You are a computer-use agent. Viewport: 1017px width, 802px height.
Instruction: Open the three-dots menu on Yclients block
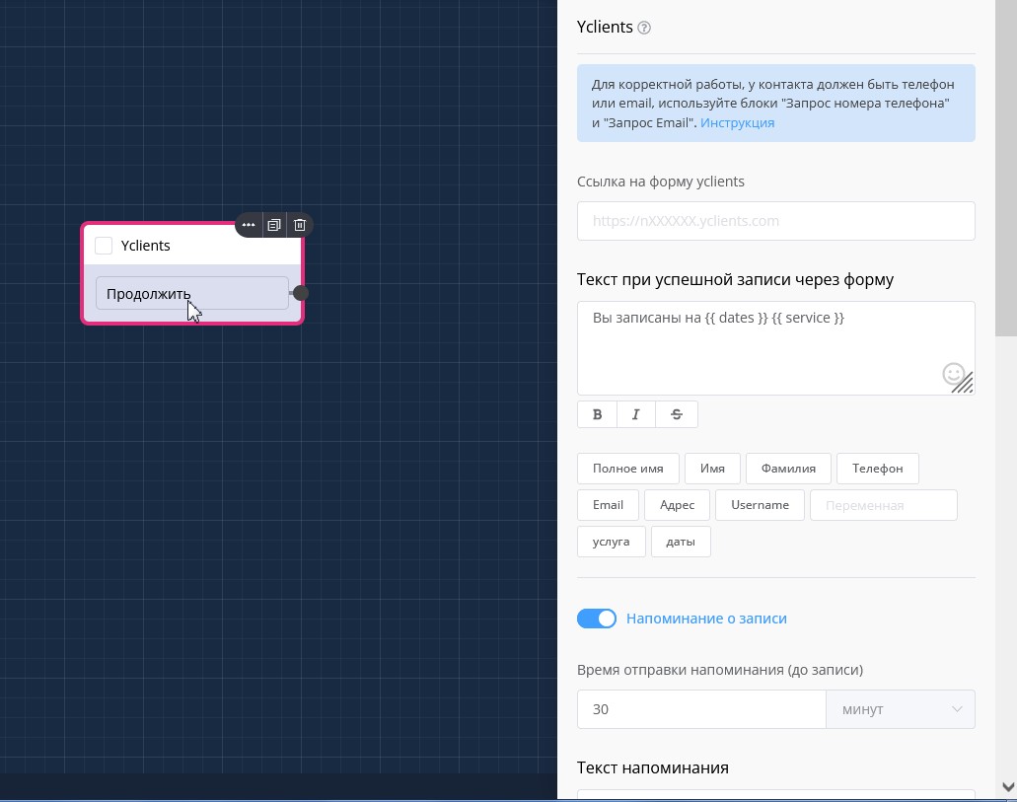249,225
